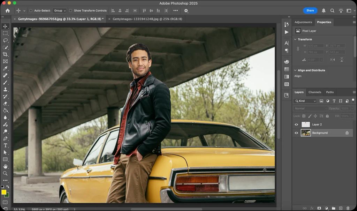The height and width of the screenshot is (211, 357).
Task: Switch to GettyImages-1335941248.jpg document tab
Action: tap(147, 19)
